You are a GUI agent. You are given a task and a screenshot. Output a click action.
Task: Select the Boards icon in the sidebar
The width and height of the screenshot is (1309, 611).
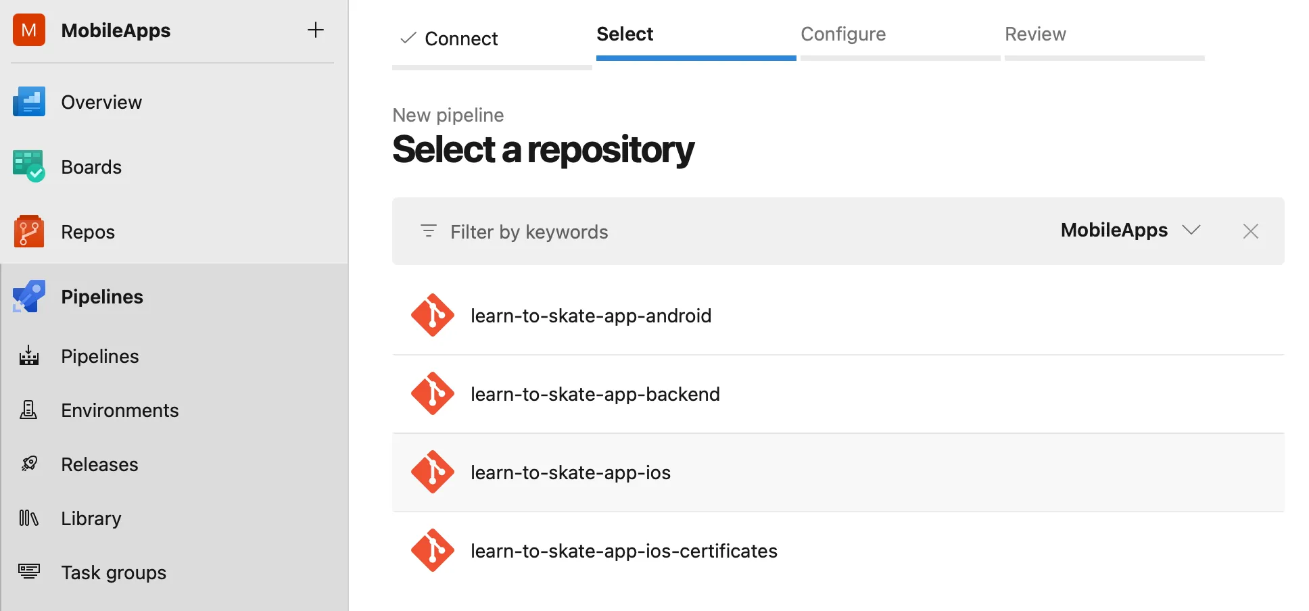[x=28, y=166]
